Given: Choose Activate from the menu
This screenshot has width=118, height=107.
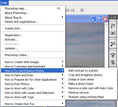Looking at the screenshot, I should [x=33, y=40].
